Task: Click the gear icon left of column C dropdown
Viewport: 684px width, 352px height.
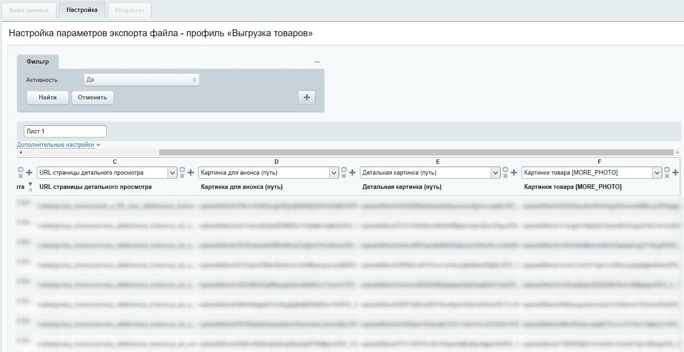Action: (20, 170)
